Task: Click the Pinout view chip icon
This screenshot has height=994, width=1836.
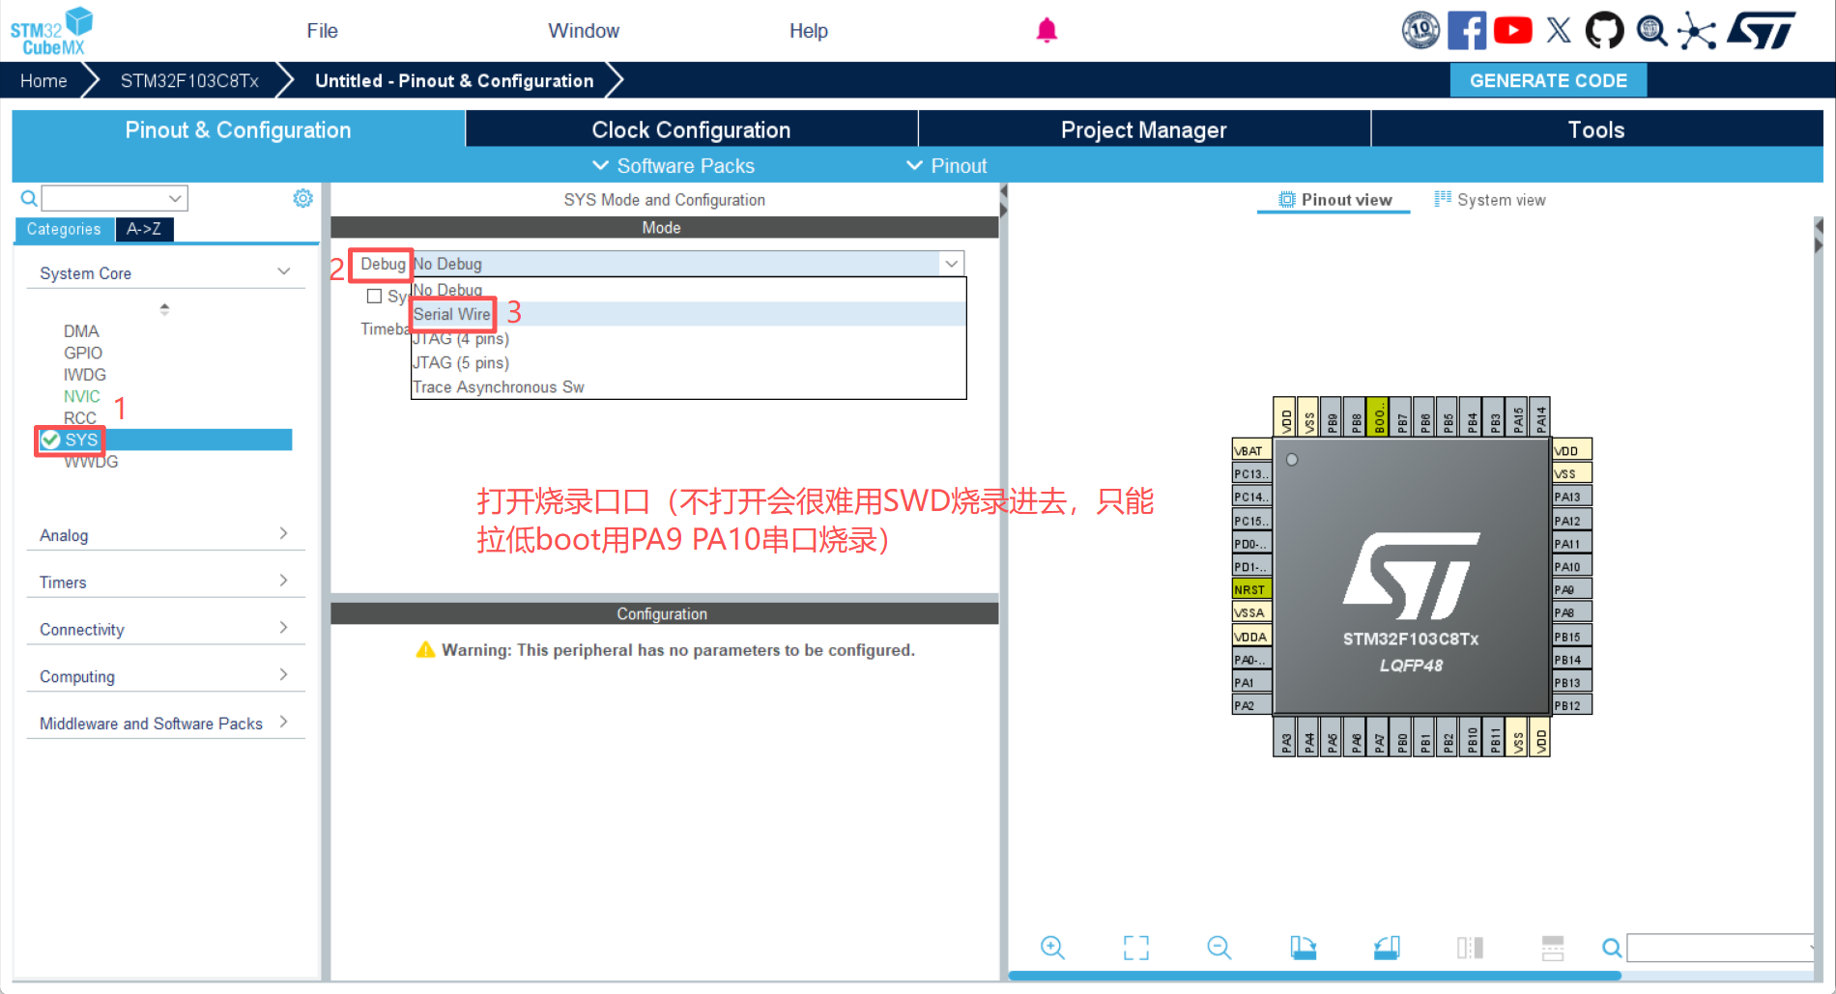Action: click(x=1286, y=200)
